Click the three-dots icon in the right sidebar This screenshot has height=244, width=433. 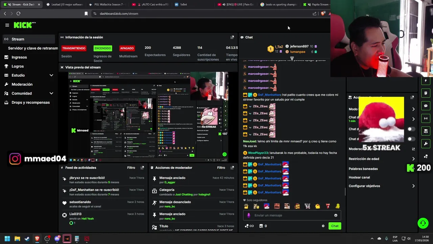(426, 156)
